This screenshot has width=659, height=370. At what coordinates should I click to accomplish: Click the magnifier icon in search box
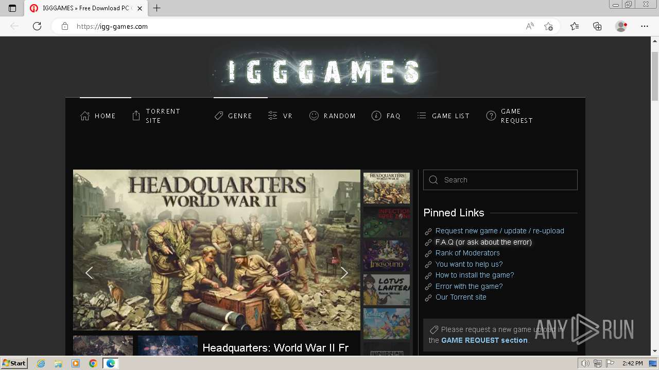(x=433, y=180)
